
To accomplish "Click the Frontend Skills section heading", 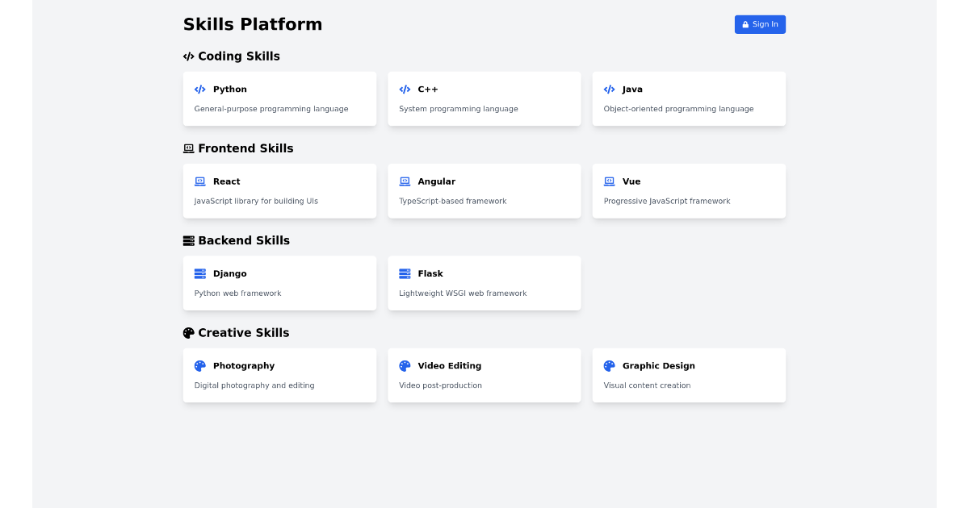I will pos(245,148).
